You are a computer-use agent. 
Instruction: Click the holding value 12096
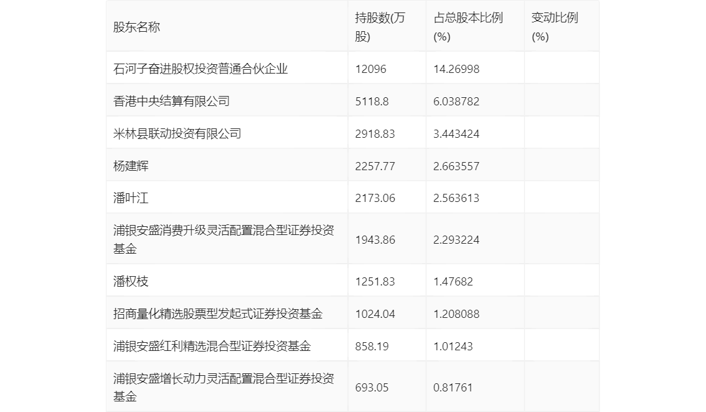[x=370, y=69]
